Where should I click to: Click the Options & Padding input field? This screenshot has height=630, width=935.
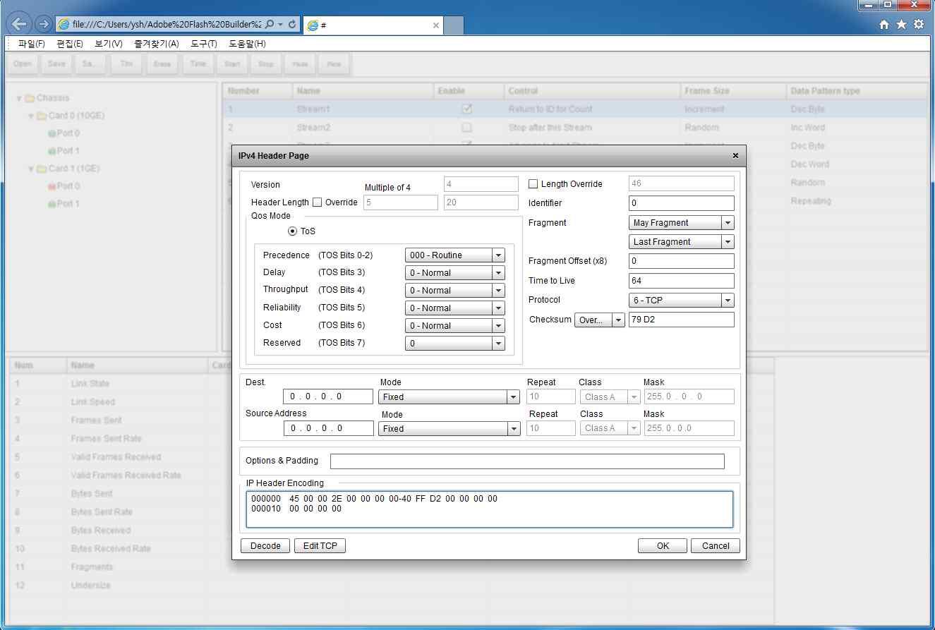pos(527,461)
